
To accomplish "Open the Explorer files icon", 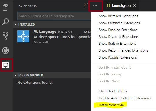I will pyautogui.click(x=6, y=7).
